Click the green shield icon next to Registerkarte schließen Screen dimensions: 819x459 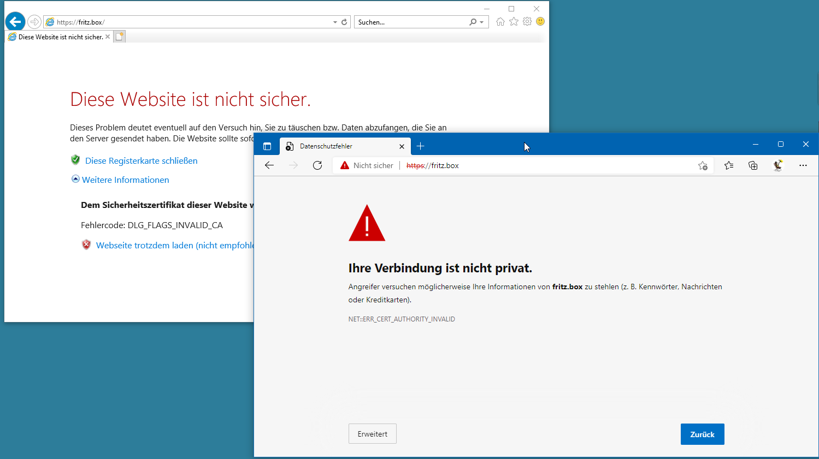75,160
